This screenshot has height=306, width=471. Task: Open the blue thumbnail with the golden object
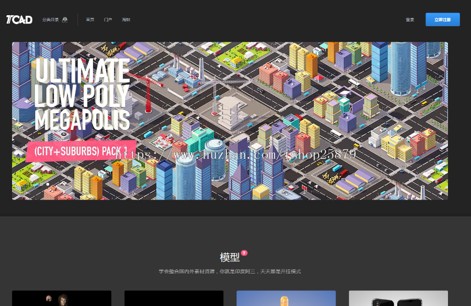pos(286,298)
